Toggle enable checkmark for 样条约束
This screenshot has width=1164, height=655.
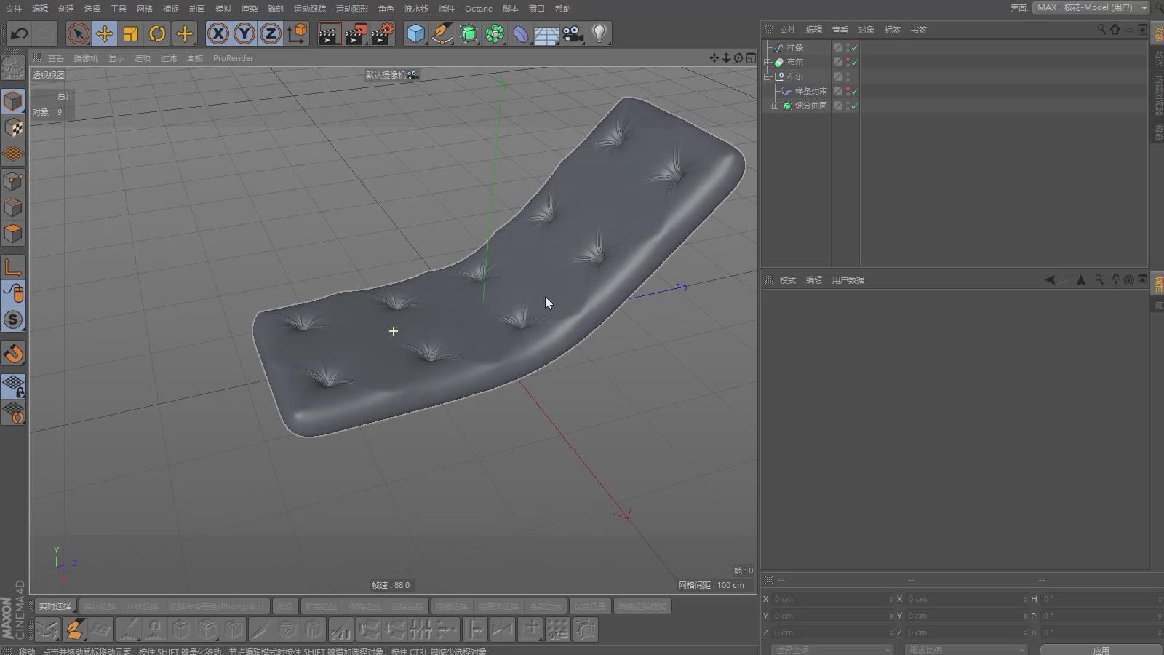(x=855, y=92)
